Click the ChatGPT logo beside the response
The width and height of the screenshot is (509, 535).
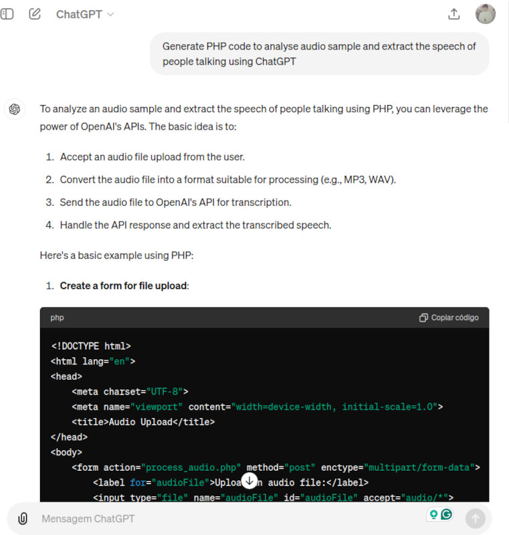coord(14,109)
